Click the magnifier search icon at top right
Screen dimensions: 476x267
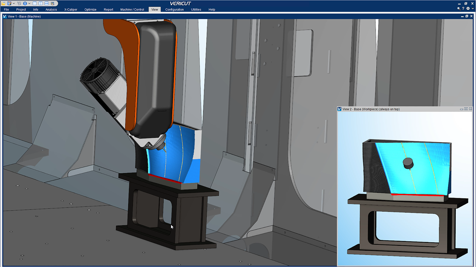pos(459,9)
